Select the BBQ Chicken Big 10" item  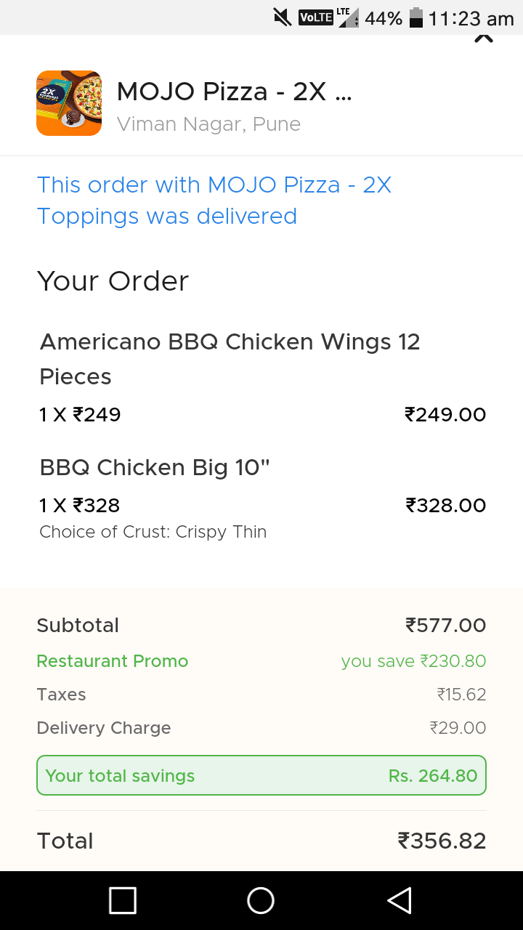click(155, 467)
